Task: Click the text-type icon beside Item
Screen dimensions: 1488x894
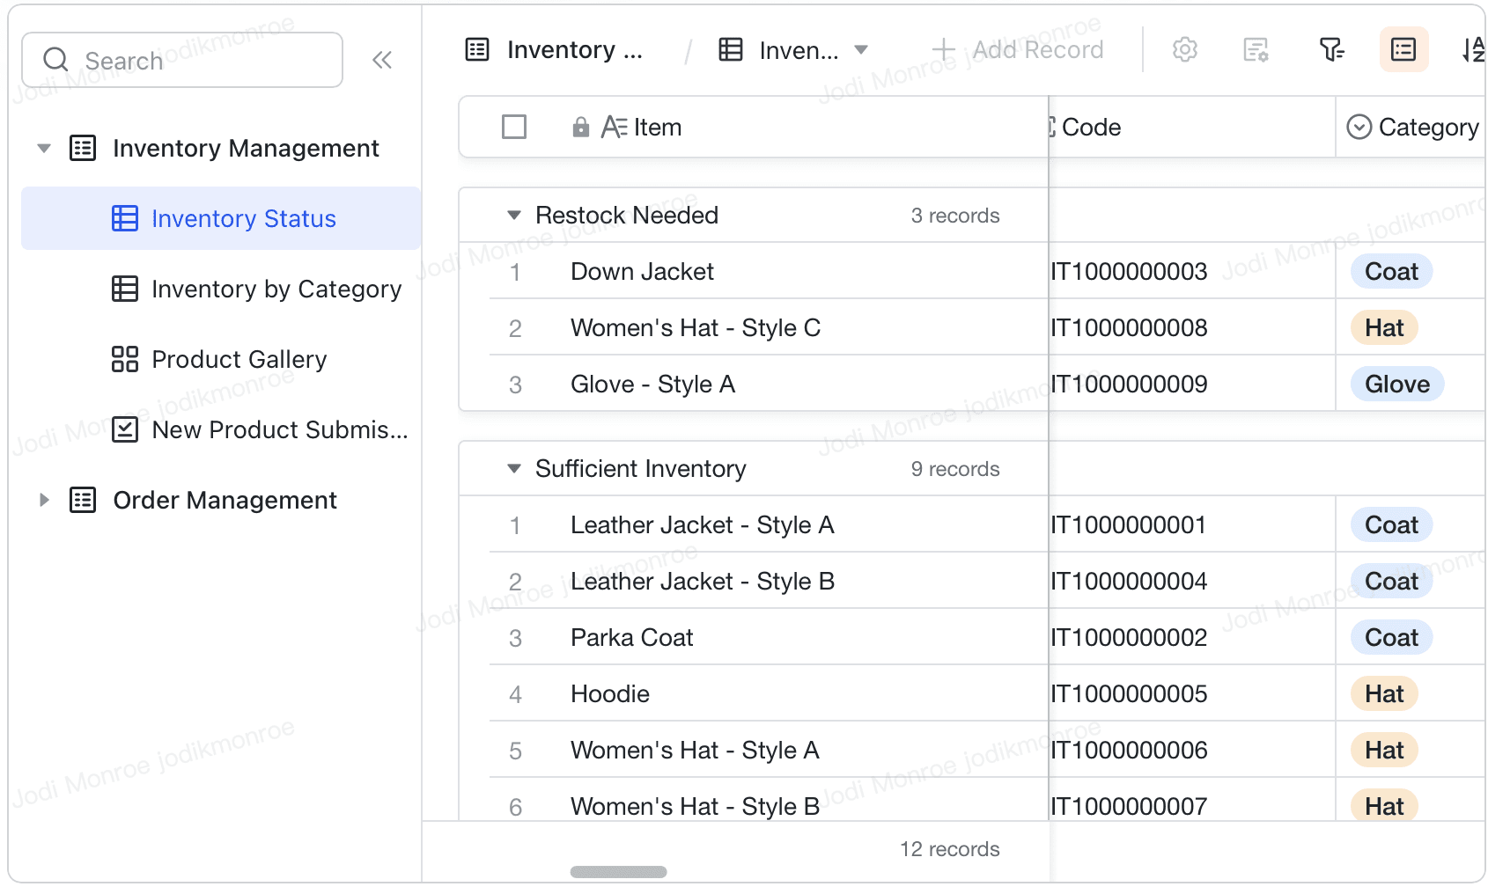Action: tap(614, 128)
